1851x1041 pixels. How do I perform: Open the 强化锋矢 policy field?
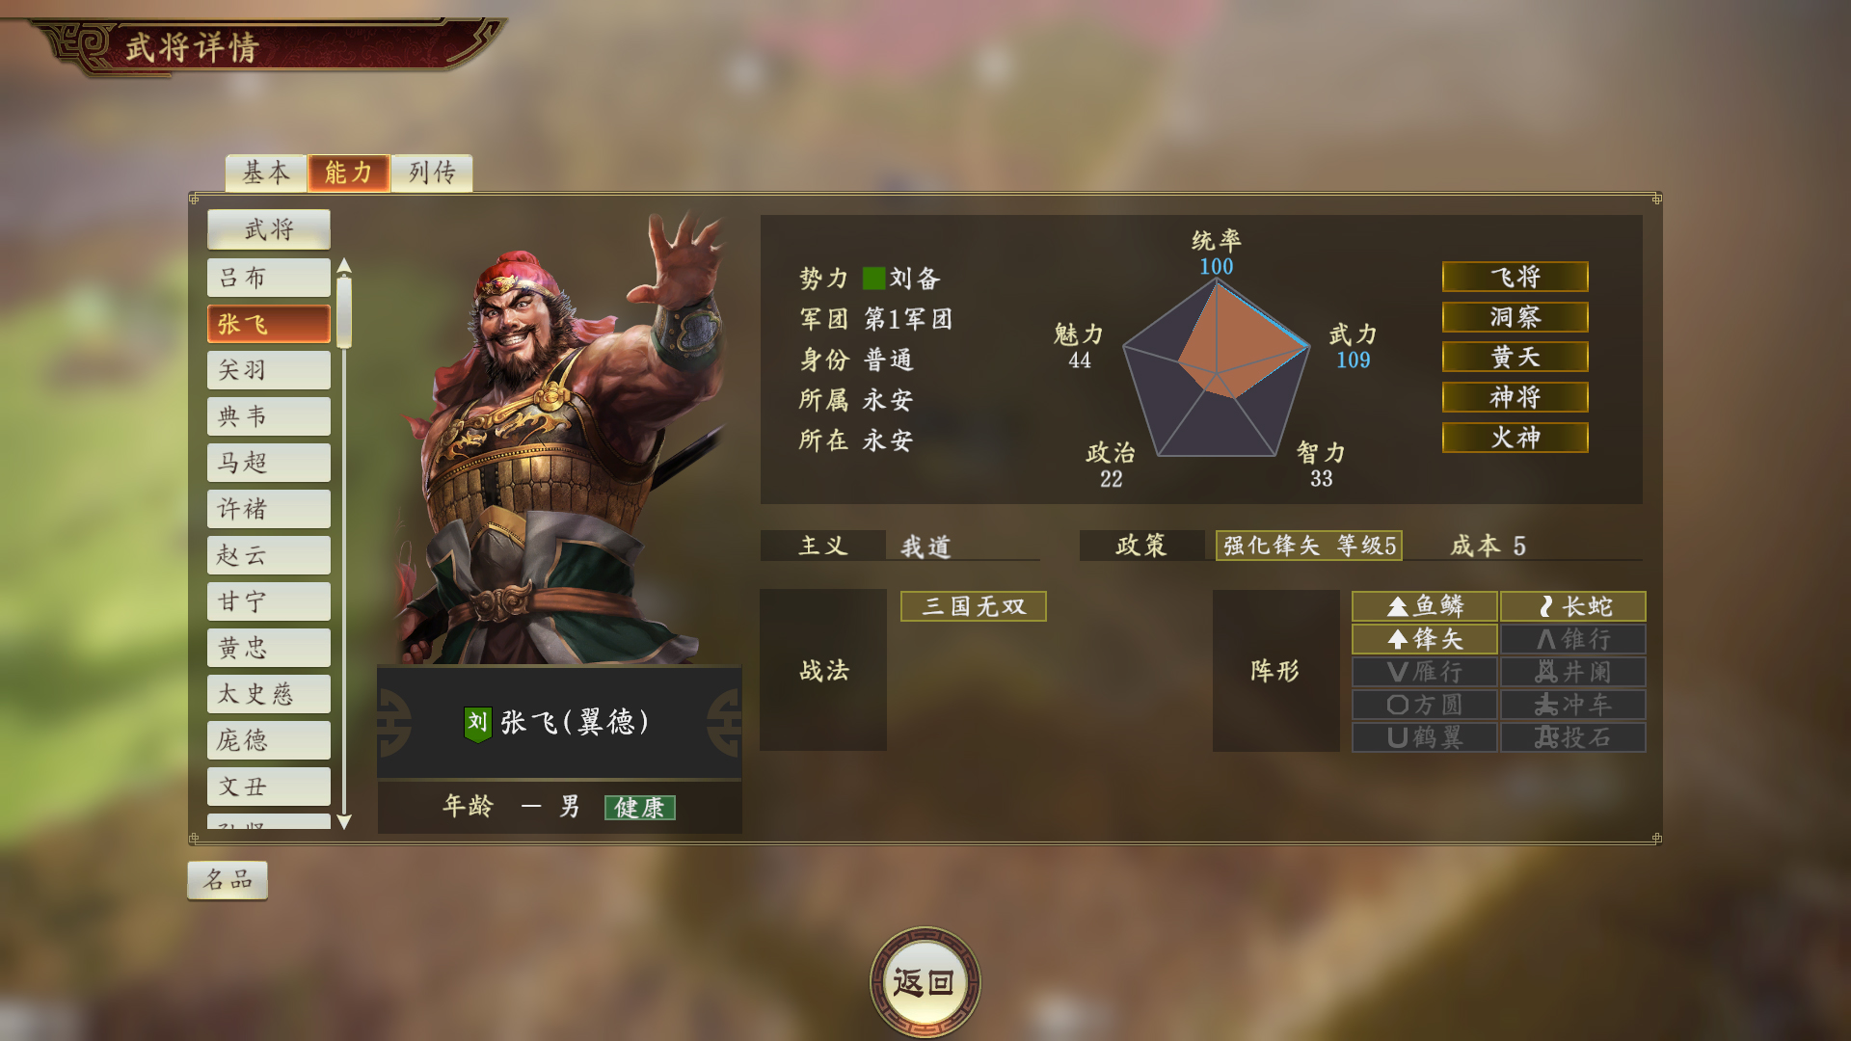click(1308, 546)
